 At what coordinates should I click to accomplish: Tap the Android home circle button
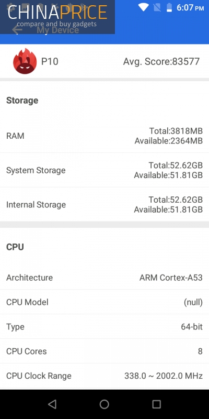(x=104, y=404)
